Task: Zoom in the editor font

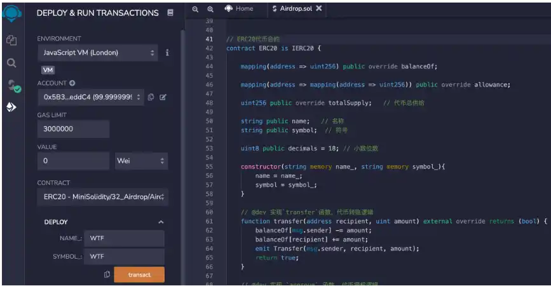Action: tap(210, 9)
